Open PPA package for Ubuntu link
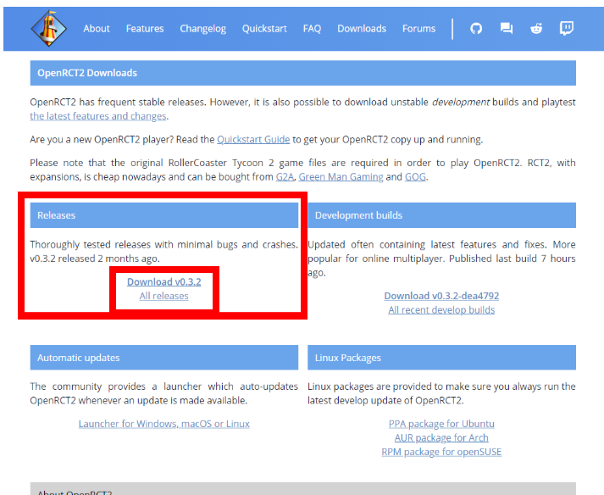604x495 pixels. click(441, 424)
